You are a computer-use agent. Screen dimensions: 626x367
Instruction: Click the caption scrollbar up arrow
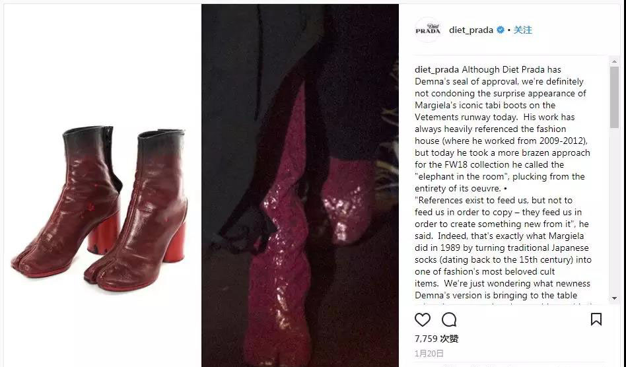[x=614, y=61]
